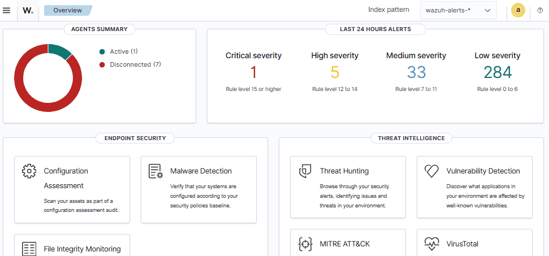Click the VirusTotal heartbeat icon
This screenshot has width=549, height=256.
coord(432,244)
